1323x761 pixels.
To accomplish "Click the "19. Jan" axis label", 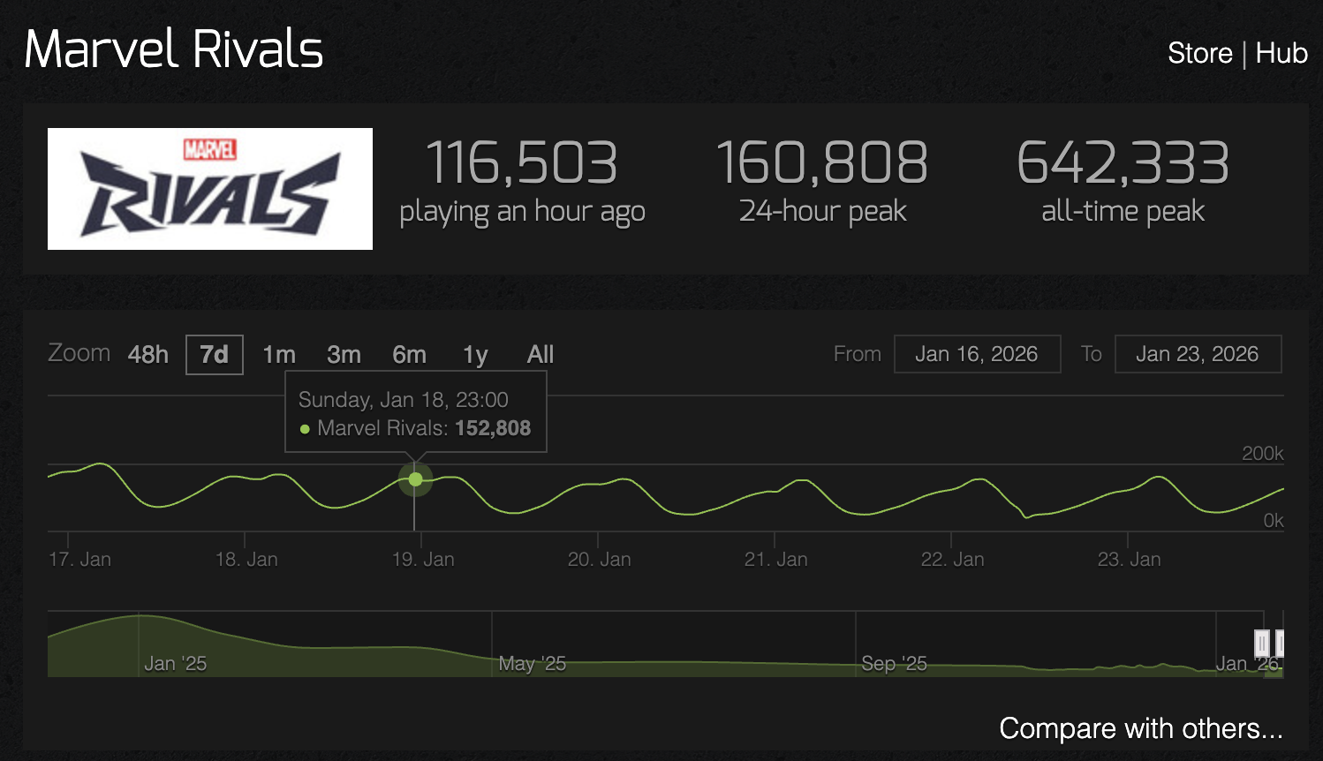I will (x=424, y=559).
